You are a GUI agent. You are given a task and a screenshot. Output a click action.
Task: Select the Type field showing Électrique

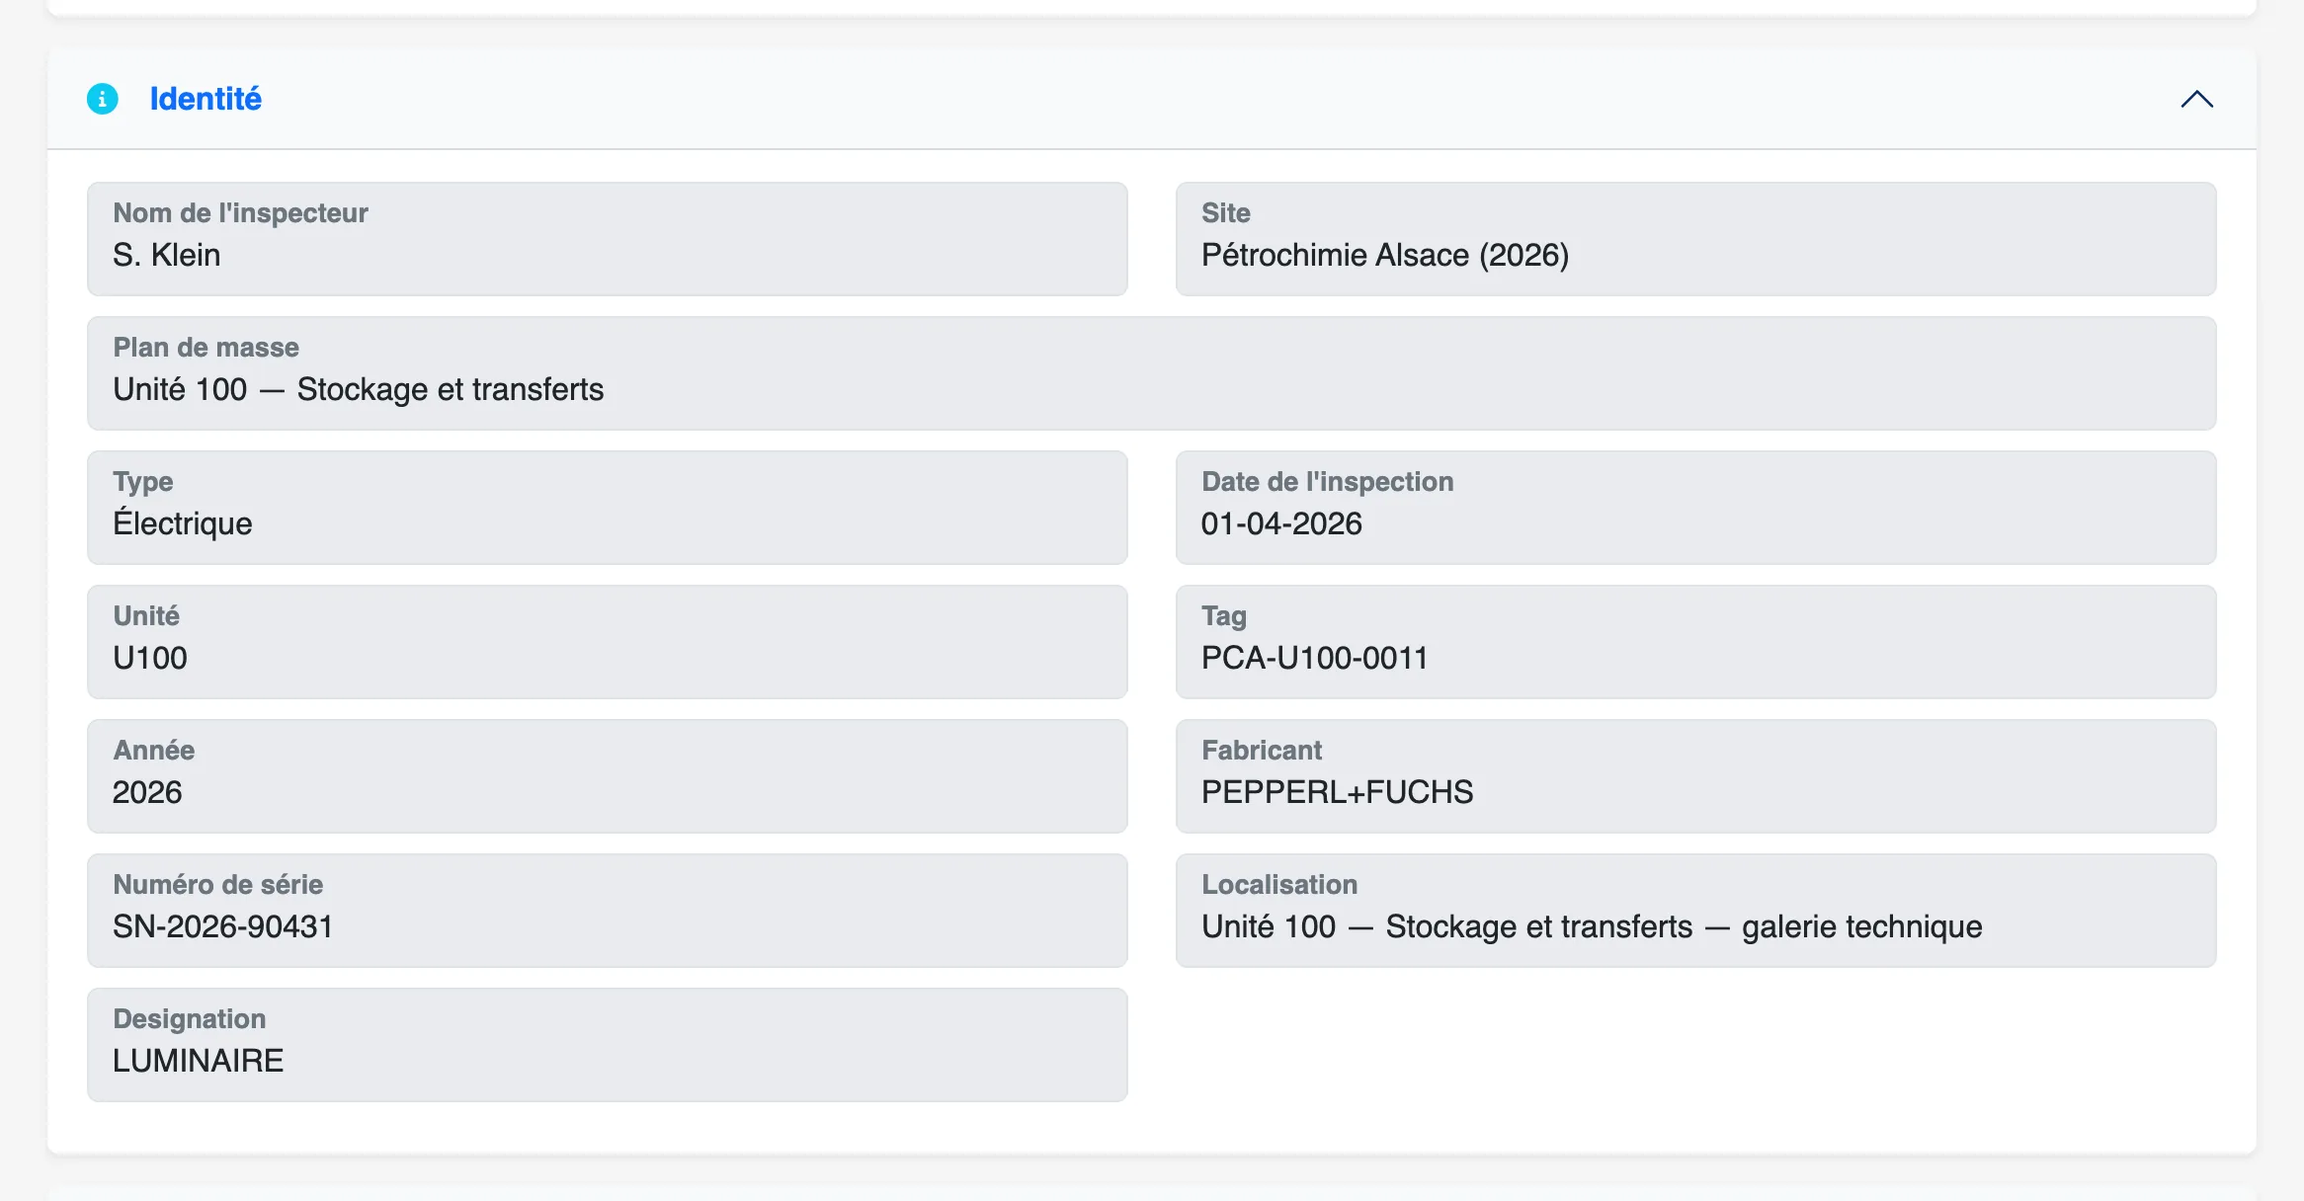607,508
